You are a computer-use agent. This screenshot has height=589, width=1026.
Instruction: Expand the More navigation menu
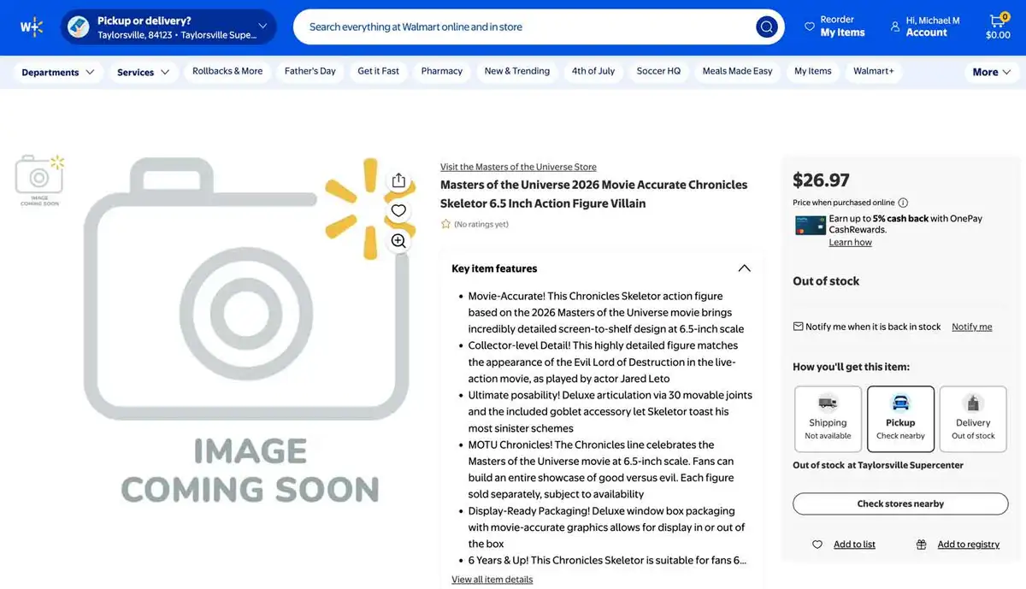coord(991,73)
